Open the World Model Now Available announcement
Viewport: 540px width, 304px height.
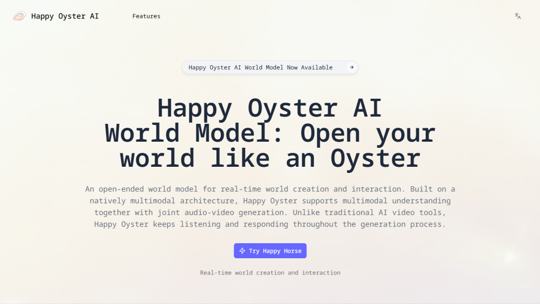pos(260,67)
